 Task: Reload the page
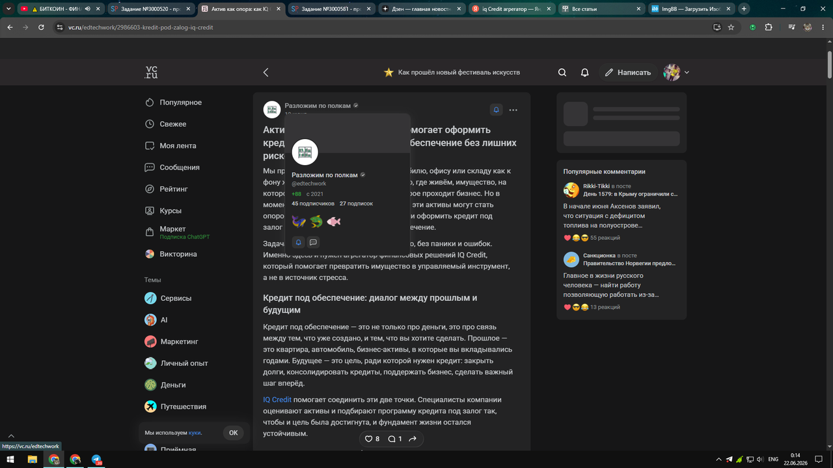pos(41,27)
